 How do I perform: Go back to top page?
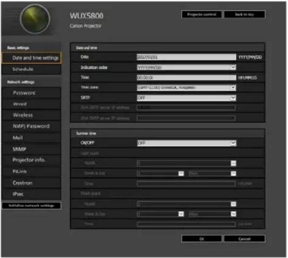[x=244, y=15]
